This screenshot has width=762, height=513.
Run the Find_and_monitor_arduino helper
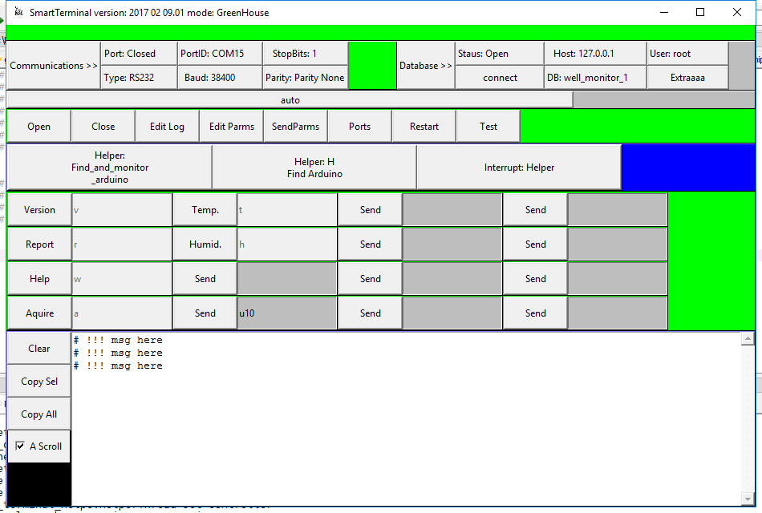click(109, 168)
